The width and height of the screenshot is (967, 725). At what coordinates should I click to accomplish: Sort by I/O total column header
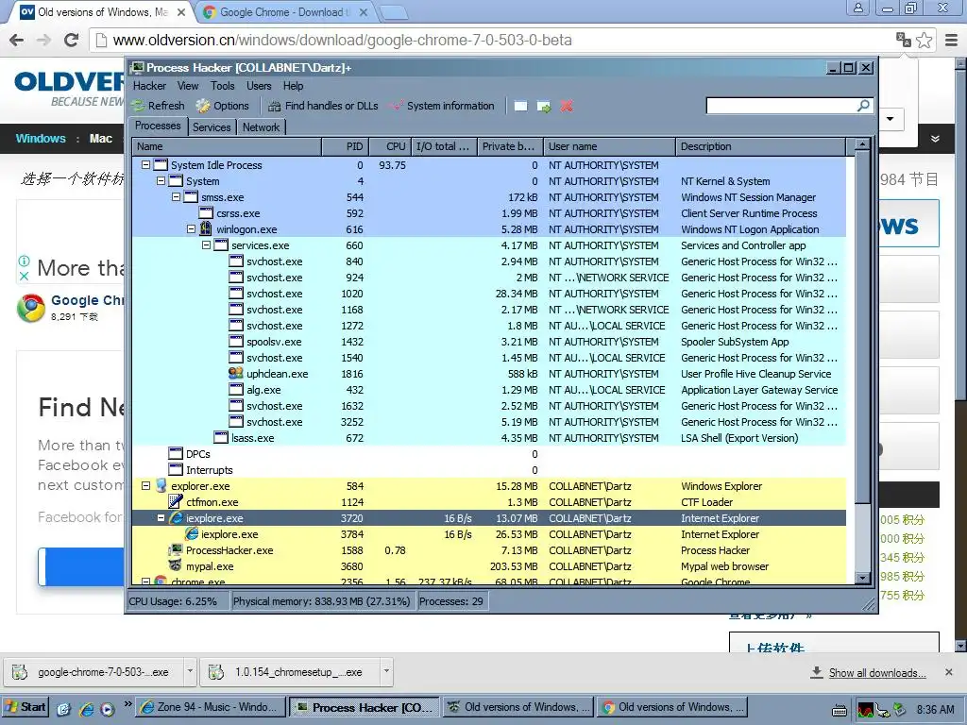(444, 146)
